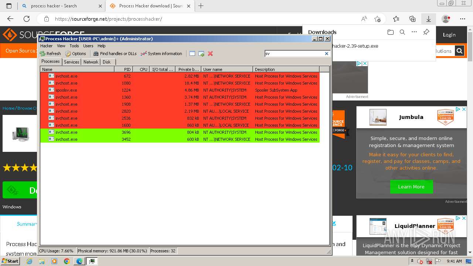
Task: Open browser Favorites list icon
Action: (x=396, y=19)
